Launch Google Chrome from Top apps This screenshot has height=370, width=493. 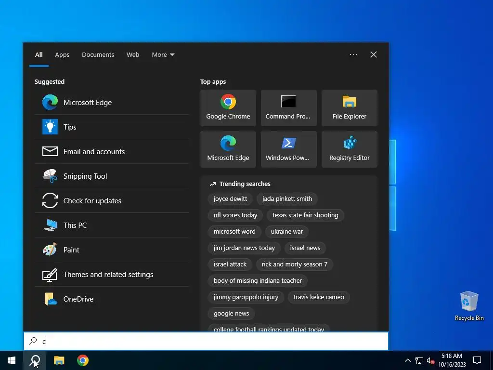[x=228, y=108]
